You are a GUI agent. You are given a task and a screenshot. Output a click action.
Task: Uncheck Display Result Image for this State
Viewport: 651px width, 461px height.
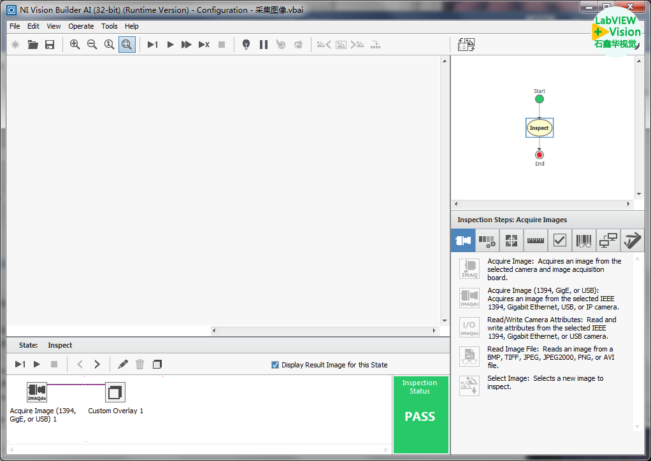275,365
